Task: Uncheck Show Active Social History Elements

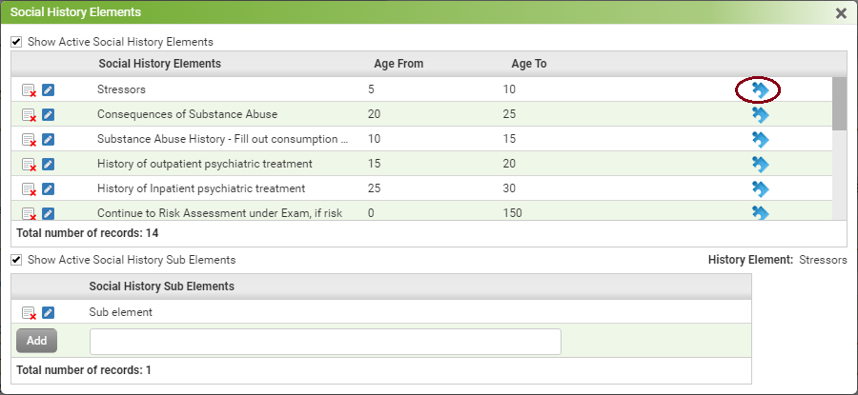Action: pyautogui.click(x=16, y=42)
